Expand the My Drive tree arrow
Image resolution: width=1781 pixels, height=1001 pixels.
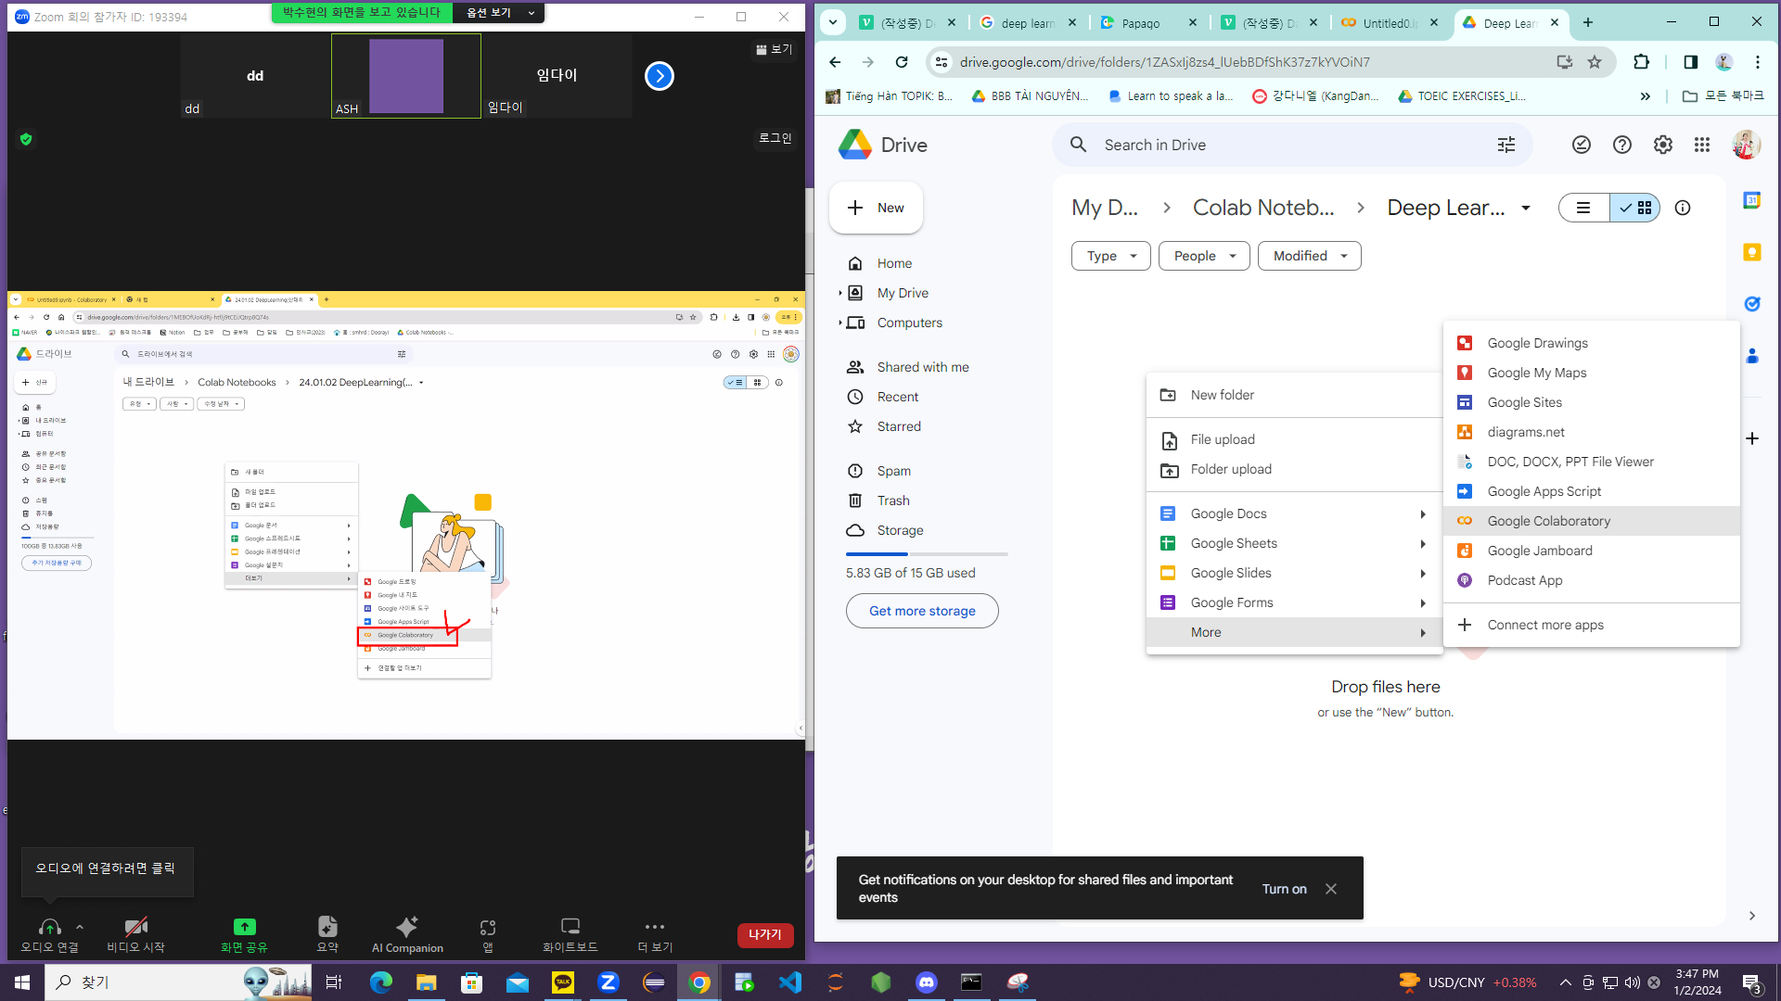(840, 293)
